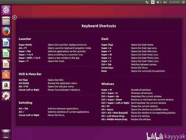Click the Alt + F1 shortcut text
This screenshot has width=186, height=140.
point(23,48)
